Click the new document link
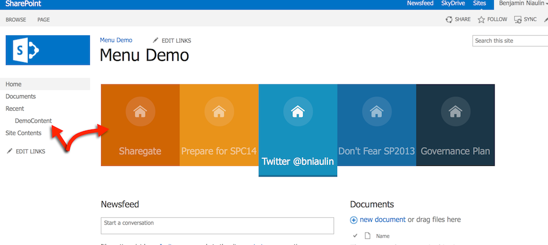The image size is (548, 245). coord(383,220)
